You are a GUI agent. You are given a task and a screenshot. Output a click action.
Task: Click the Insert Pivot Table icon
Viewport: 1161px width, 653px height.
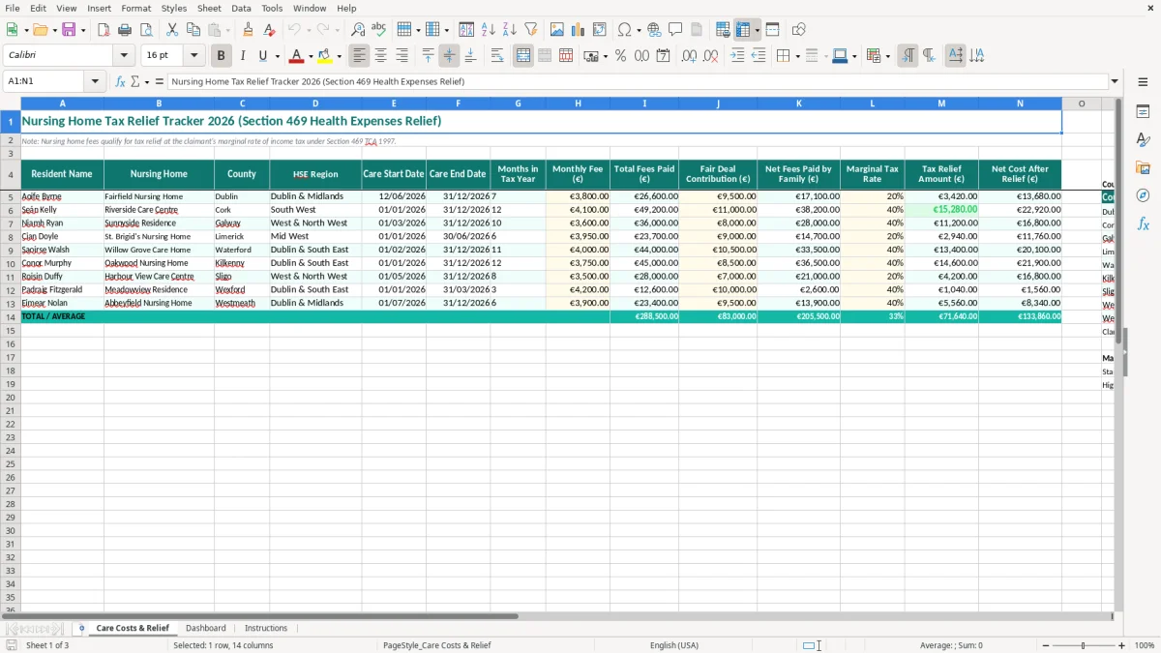[599, 30]
